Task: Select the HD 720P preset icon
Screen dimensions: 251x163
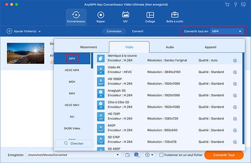Action: tap(101, 117)
